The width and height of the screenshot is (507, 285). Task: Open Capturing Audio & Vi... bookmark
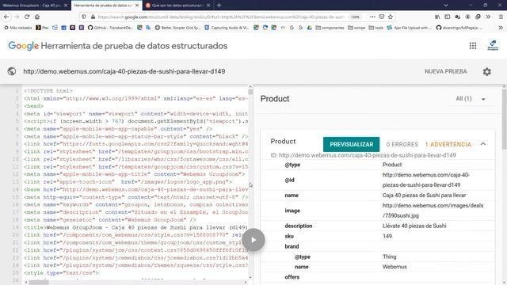[227, 28]
